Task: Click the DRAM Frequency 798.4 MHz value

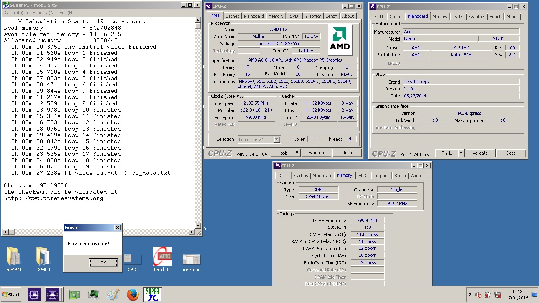Action: point(367,221)
